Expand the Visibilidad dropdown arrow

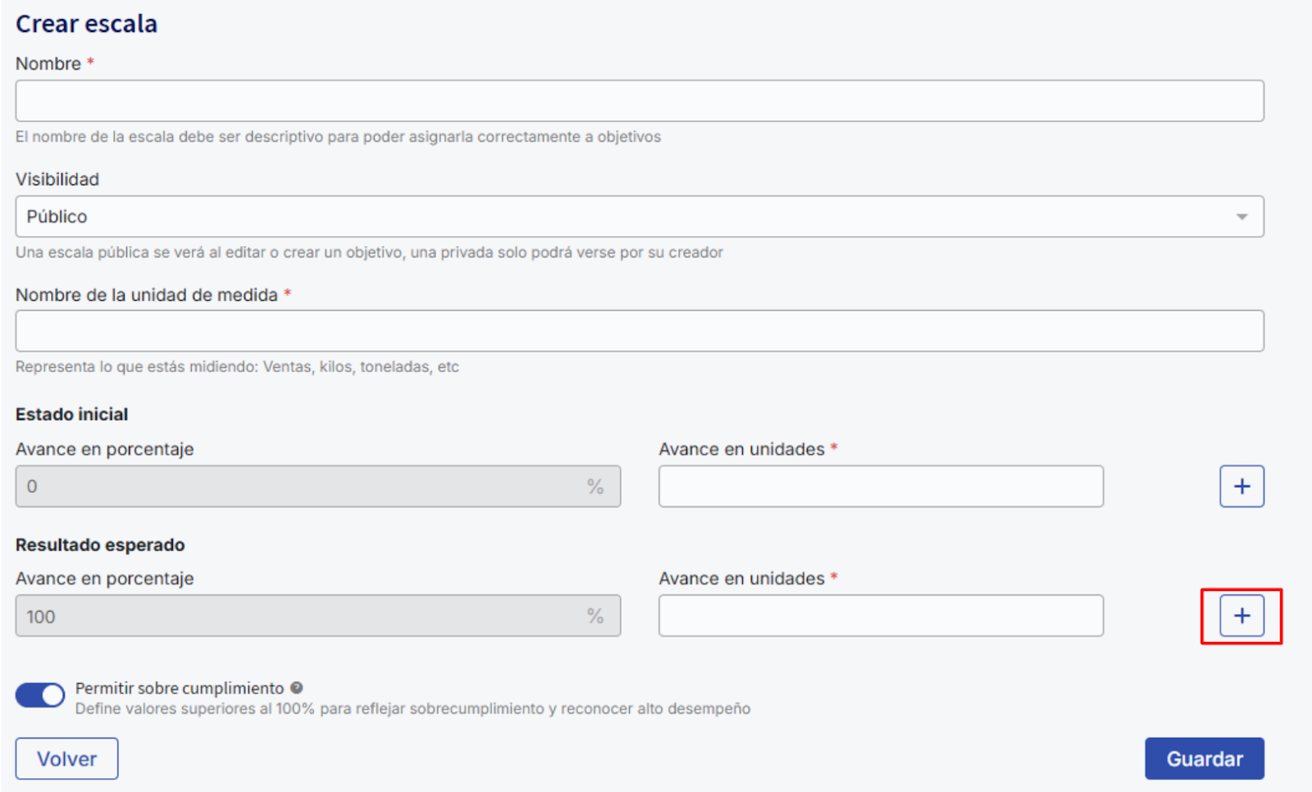coord(1241,216)
